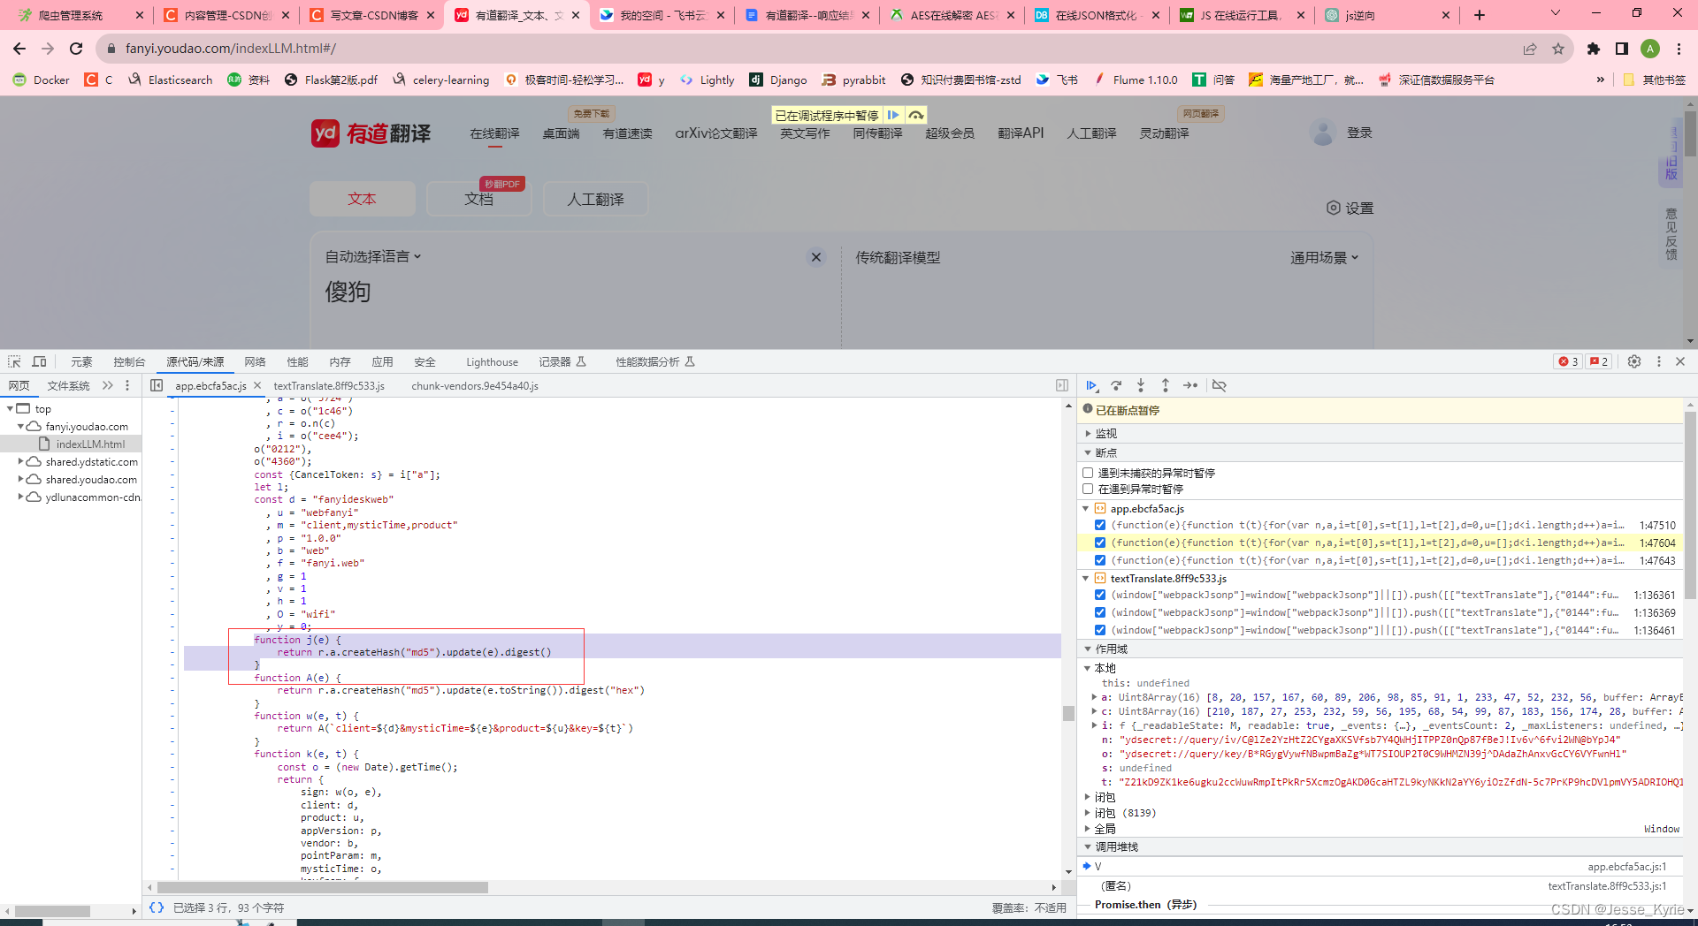The width and height of the screenshot is (1698, 926).
Task: Enable pause on caught exceptions checkbox
Action: [x=1089, y=489]
